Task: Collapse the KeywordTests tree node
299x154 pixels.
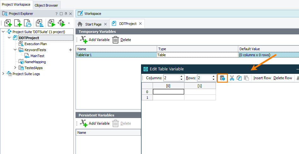Action: [15, 50]
